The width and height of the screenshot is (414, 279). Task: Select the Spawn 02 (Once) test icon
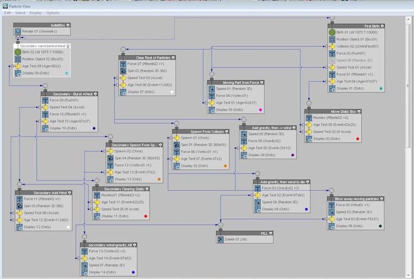[110, 151]
